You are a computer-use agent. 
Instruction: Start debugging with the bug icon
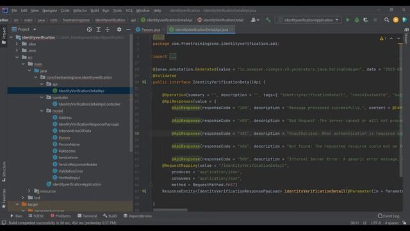pyautogui.click(x=357, y=20)
